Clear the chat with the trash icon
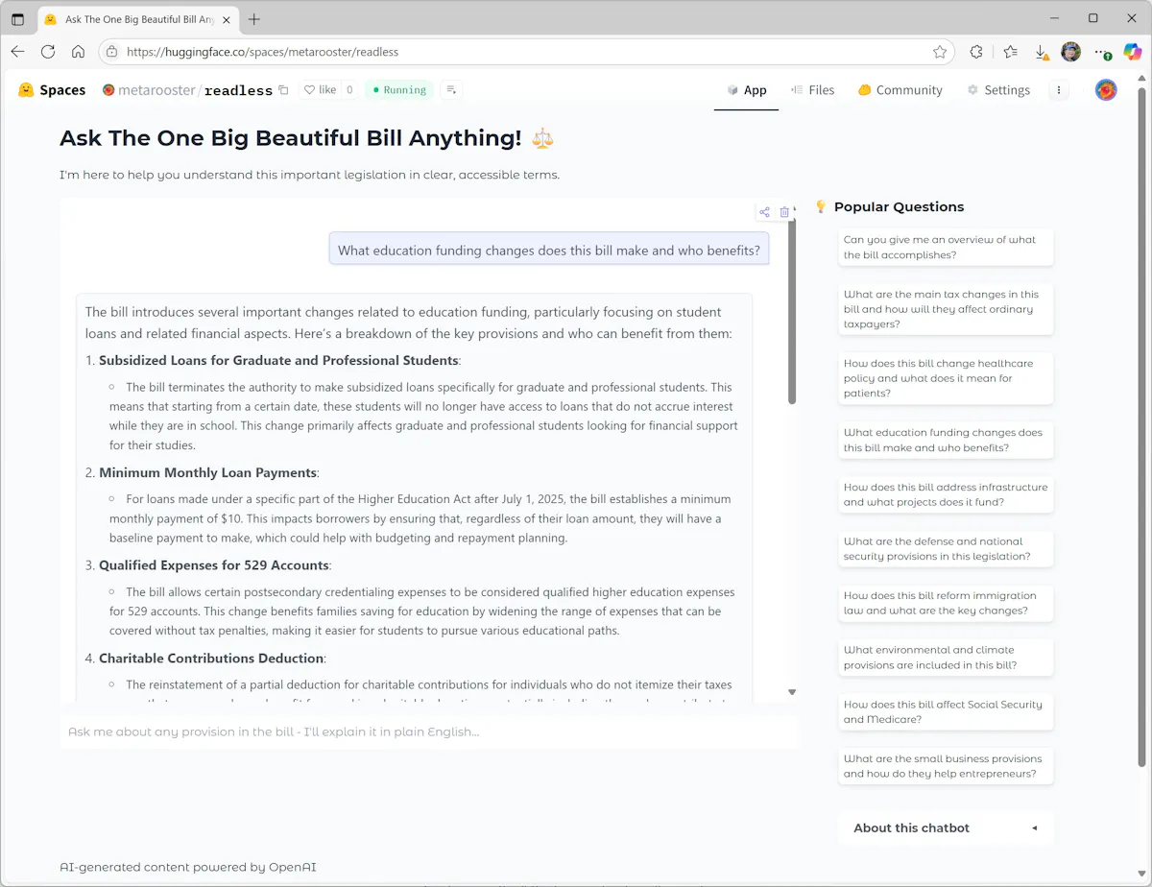This screenshot has width=1152, height=887. 784,212
